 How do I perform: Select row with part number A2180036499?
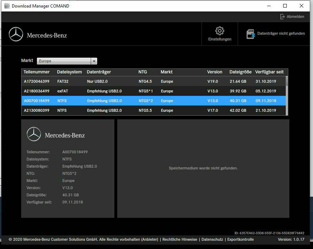click(x=153, y=91)
